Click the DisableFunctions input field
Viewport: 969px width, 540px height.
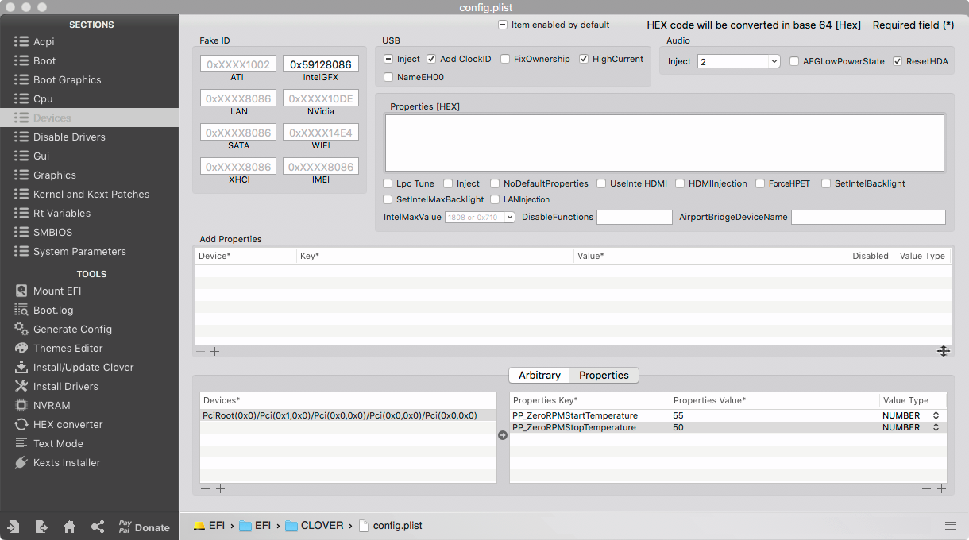tap(635, 217)
